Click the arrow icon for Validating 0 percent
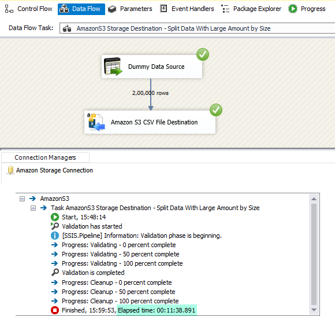 [55, 245]
